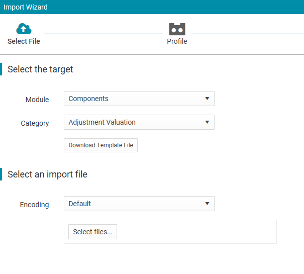This screenshot has height=274, width=304.
Task: Click the Select the target section heading
Action: (x=40, y=69)
